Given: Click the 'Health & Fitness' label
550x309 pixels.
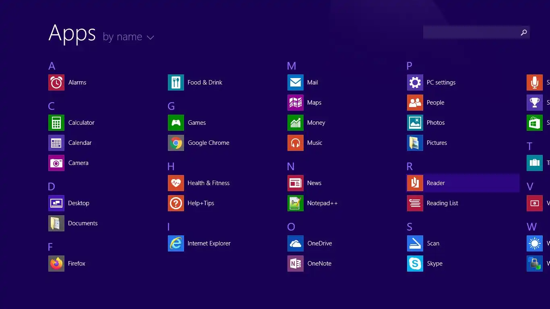Looking at the screenshot, I should coord(209,183).
